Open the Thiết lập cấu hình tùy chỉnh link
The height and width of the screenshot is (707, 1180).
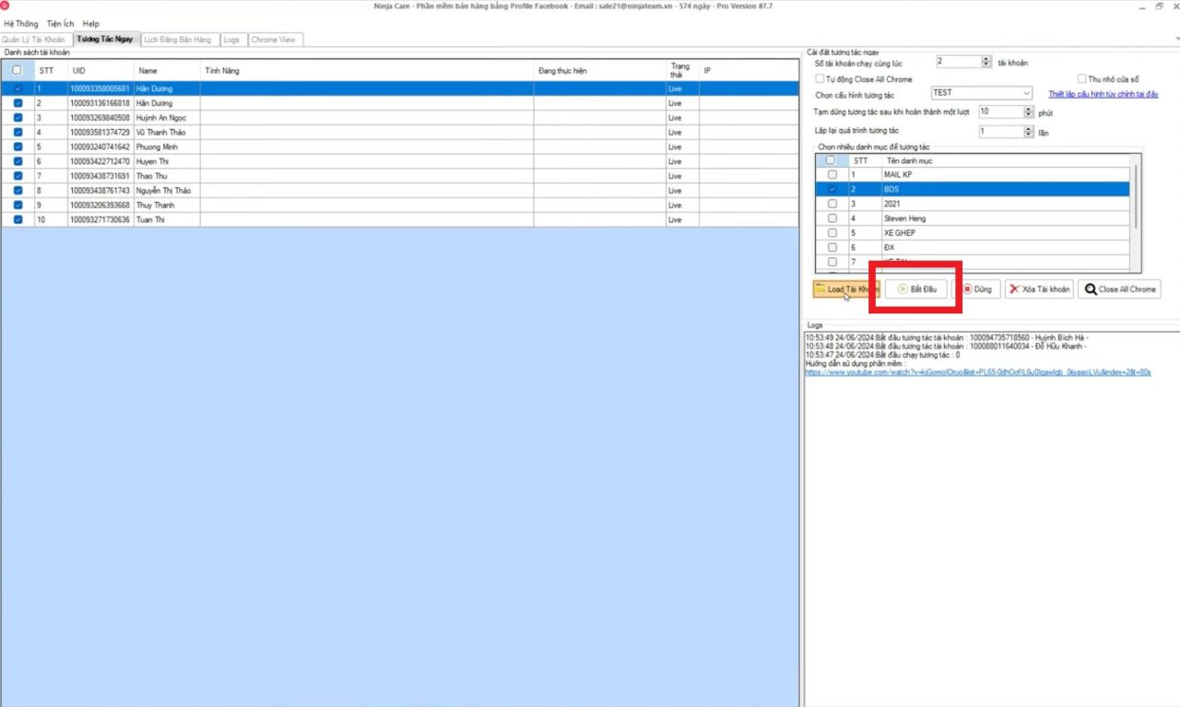(1103, 94)
